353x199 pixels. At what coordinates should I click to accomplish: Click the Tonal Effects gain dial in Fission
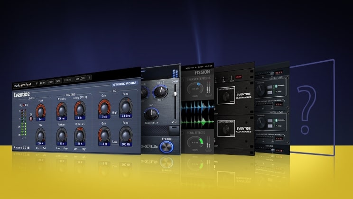[195, 143]
